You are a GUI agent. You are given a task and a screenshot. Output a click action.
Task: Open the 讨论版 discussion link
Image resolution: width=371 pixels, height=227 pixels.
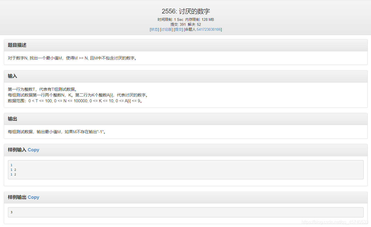(x=166, y=29)
